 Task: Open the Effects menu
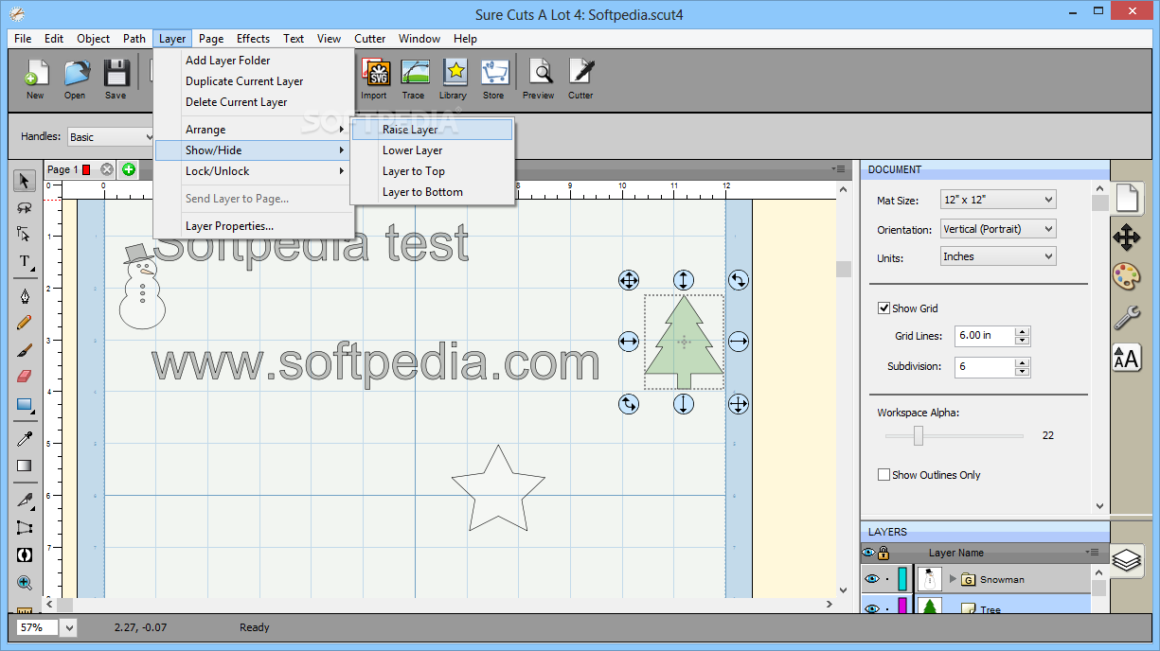click(x=253, y=39)
